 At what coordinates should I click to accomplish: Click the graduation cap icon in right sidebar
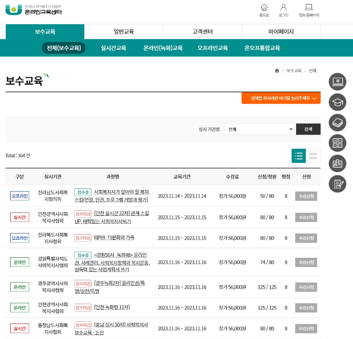pyautogui.click(x=338, y=102)
